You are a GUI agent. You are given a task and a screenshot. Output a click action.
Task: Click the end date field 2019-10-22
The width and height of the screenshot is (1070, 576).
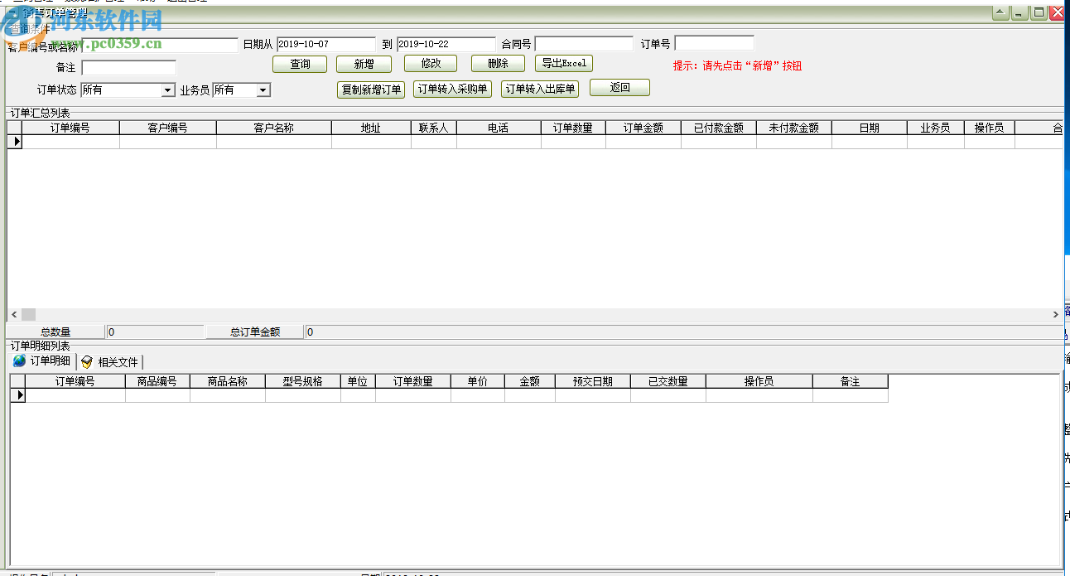pos(446,44)
